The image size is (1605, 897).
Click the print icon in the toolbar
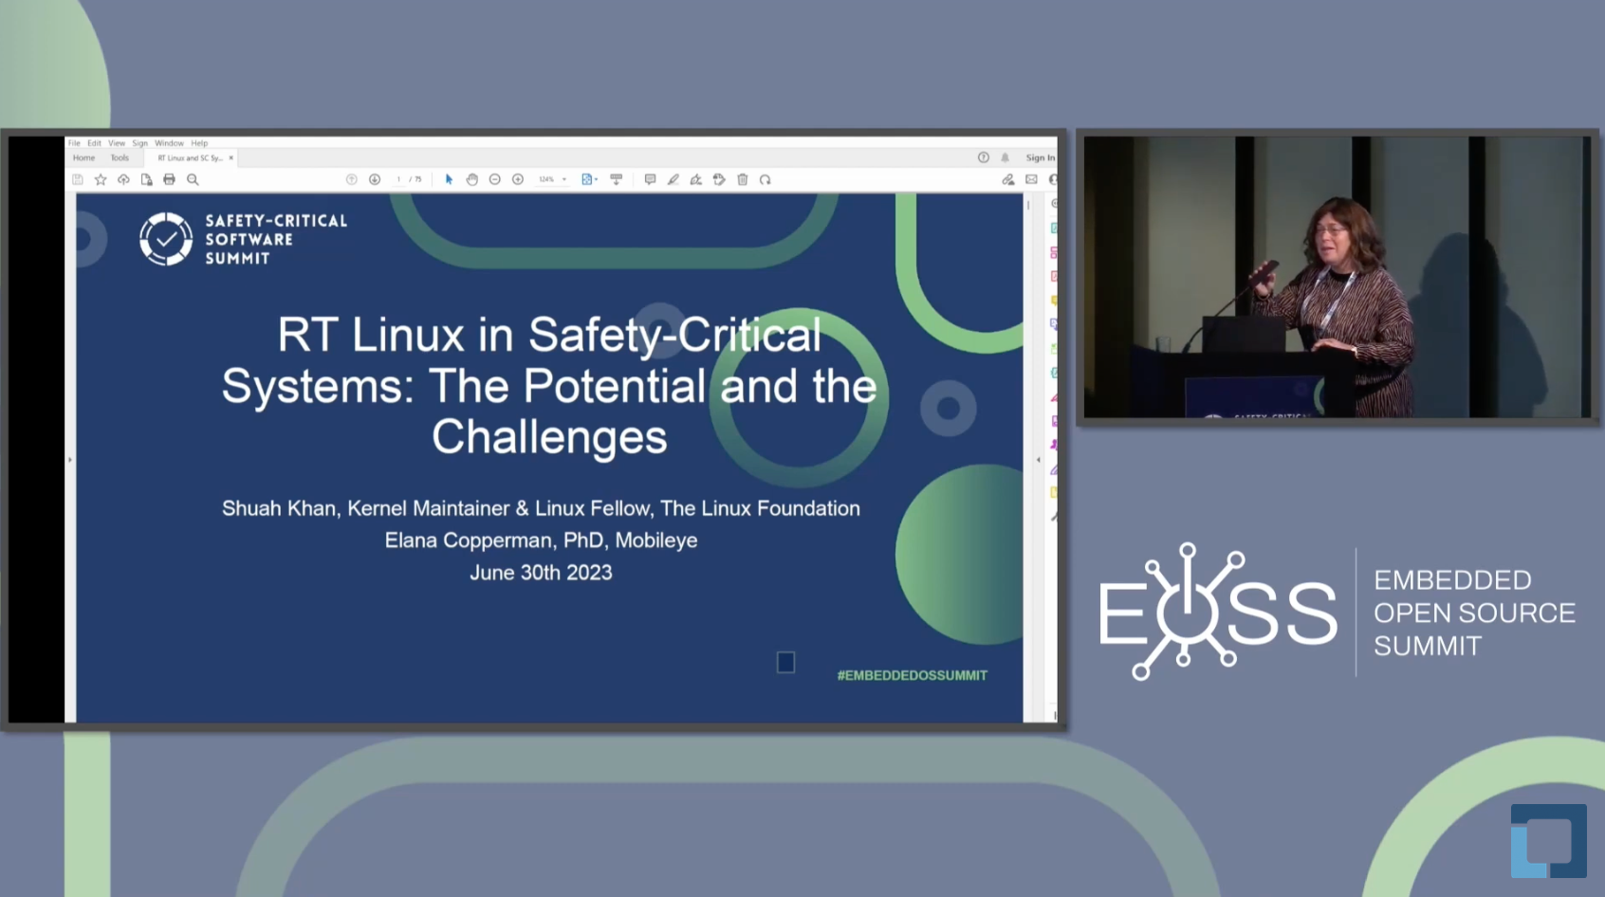tap(169, 179)
